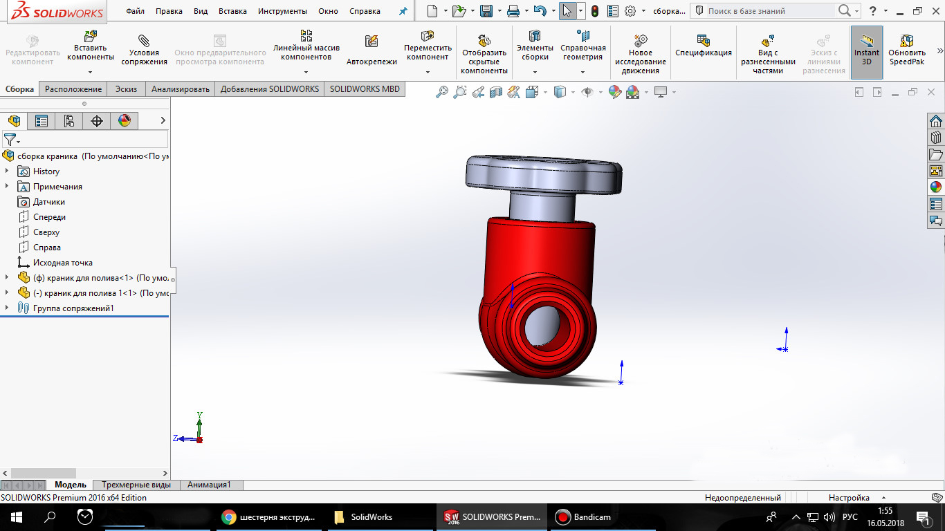Open ConfigurationManager panel tab
Screen dimensions: 945x531
[x=69, y=121]
